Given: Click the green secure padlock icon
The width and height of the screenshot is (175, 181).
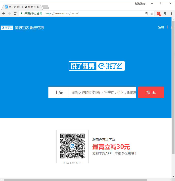Looking at the screenshot, I should click(22, 13).
